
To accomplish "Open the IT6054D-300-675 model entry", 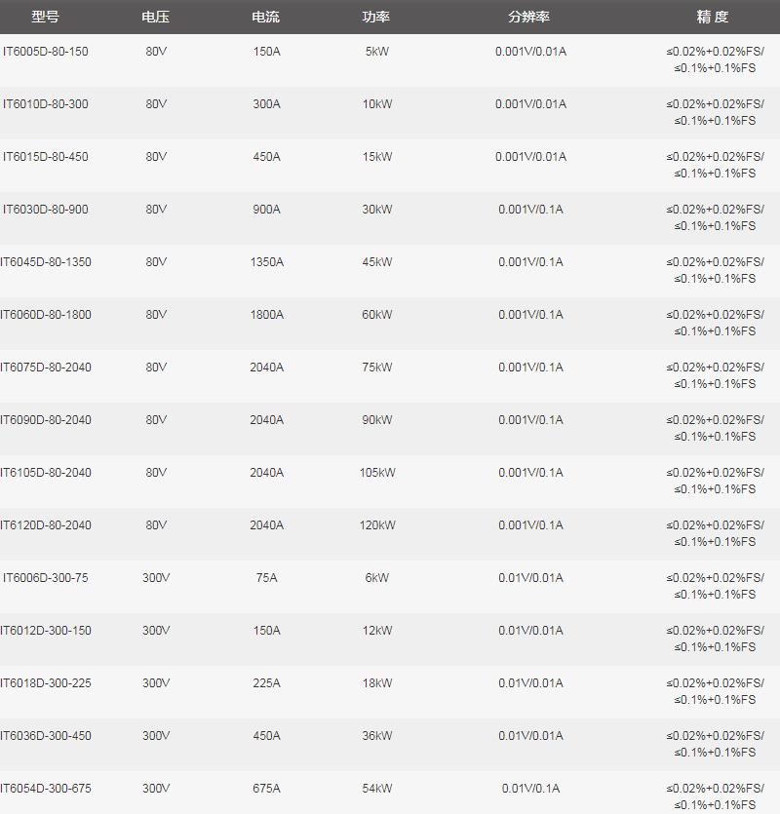I will pyautogui.click(x=46, y=789).
